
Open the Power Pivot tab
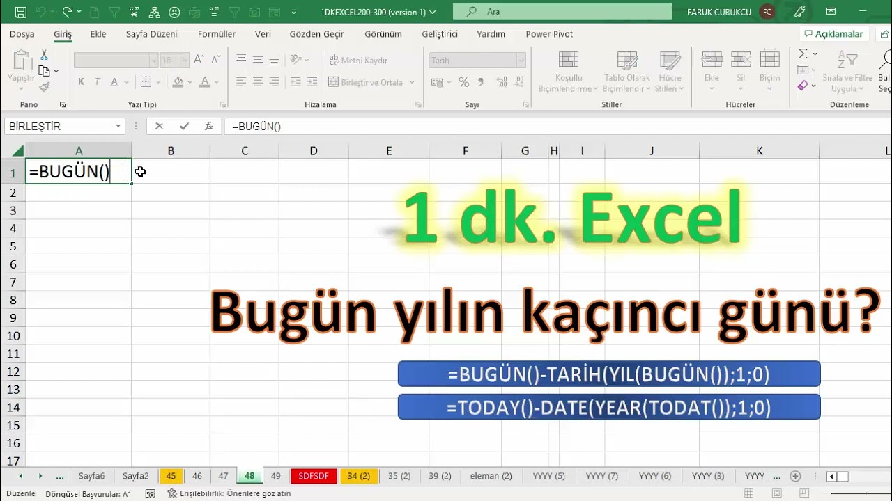click(549, 34)
